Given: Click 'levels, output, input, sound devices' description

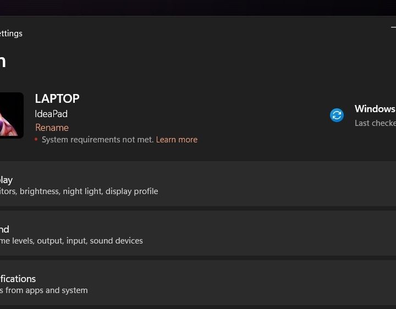Looking at the screenshot, I should (x=78, y=241).
